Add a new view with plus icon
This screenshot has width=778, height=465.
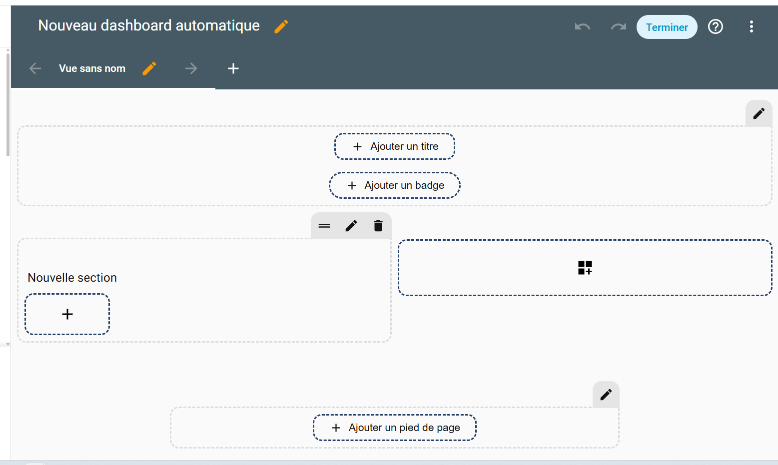(233, 68)
